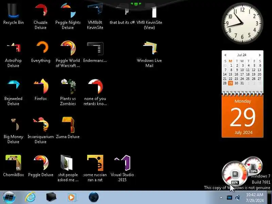Viewport: 272px width, 204px height.
Task: Click the analog clock gadget
Action: [x=242, y=23]
